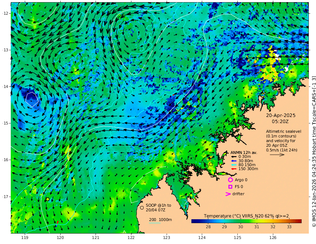
Task: Click the 0.5m/s velocity scale arrow
Action: click(277, 155)
